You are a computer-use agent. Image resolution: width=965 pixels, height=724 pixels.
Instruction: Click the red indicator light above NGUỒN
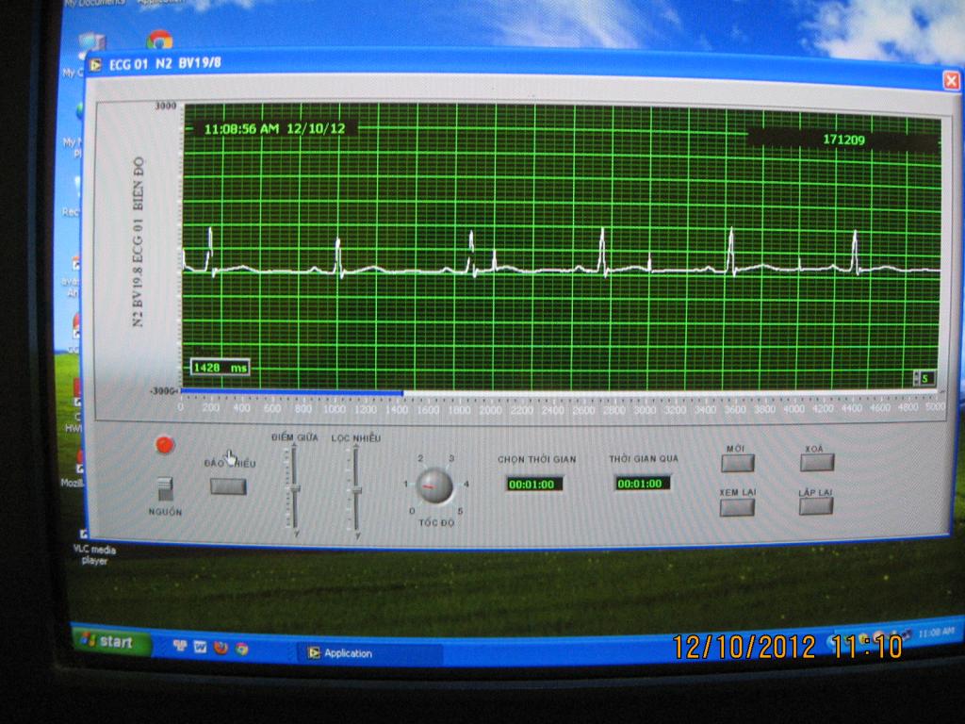tap(164, 445)
